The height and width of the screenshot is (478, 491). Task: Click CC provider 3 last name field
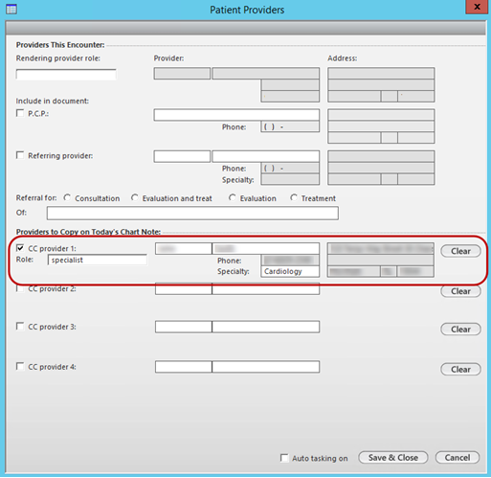point(266,327)
